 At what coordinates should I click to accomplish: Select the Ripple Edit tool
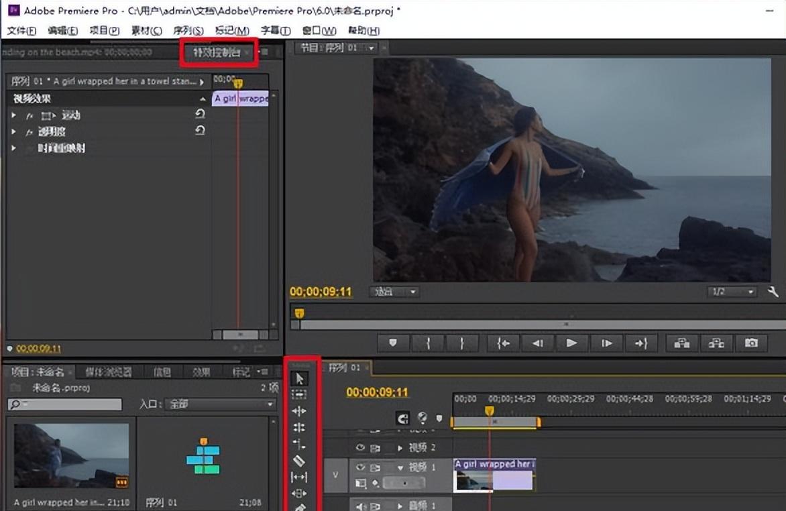(299, 411)
